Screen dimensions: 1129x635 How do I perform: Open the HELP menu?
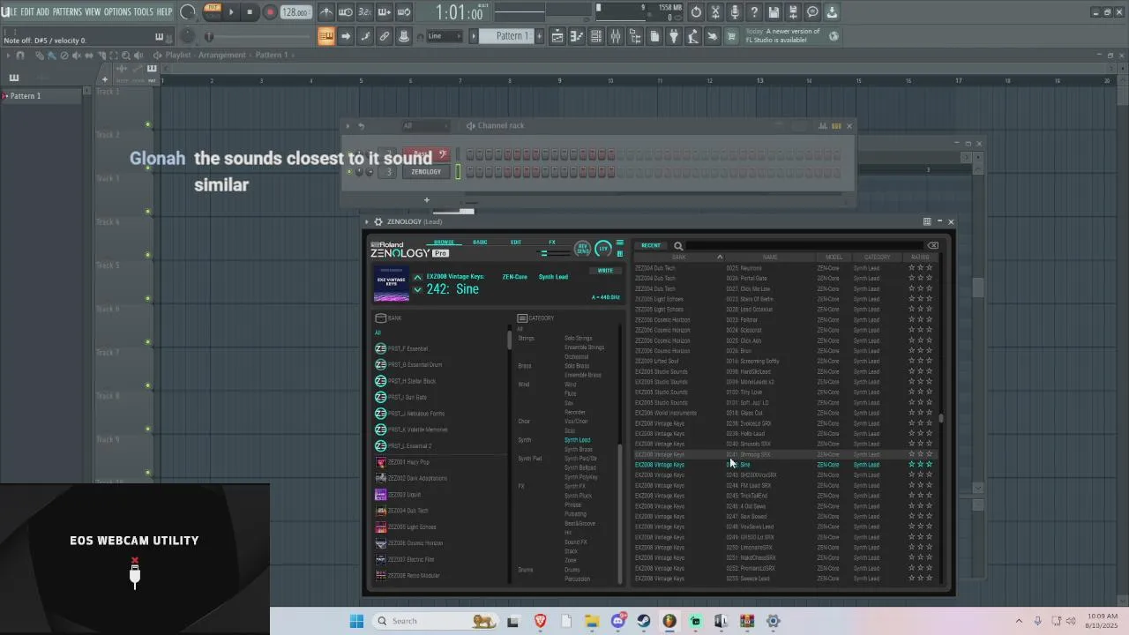point(165,12)
